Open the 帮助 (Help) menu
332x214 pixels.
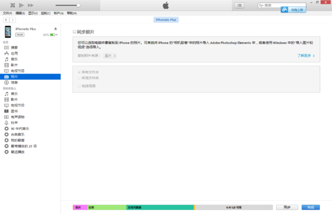(72, 13)
